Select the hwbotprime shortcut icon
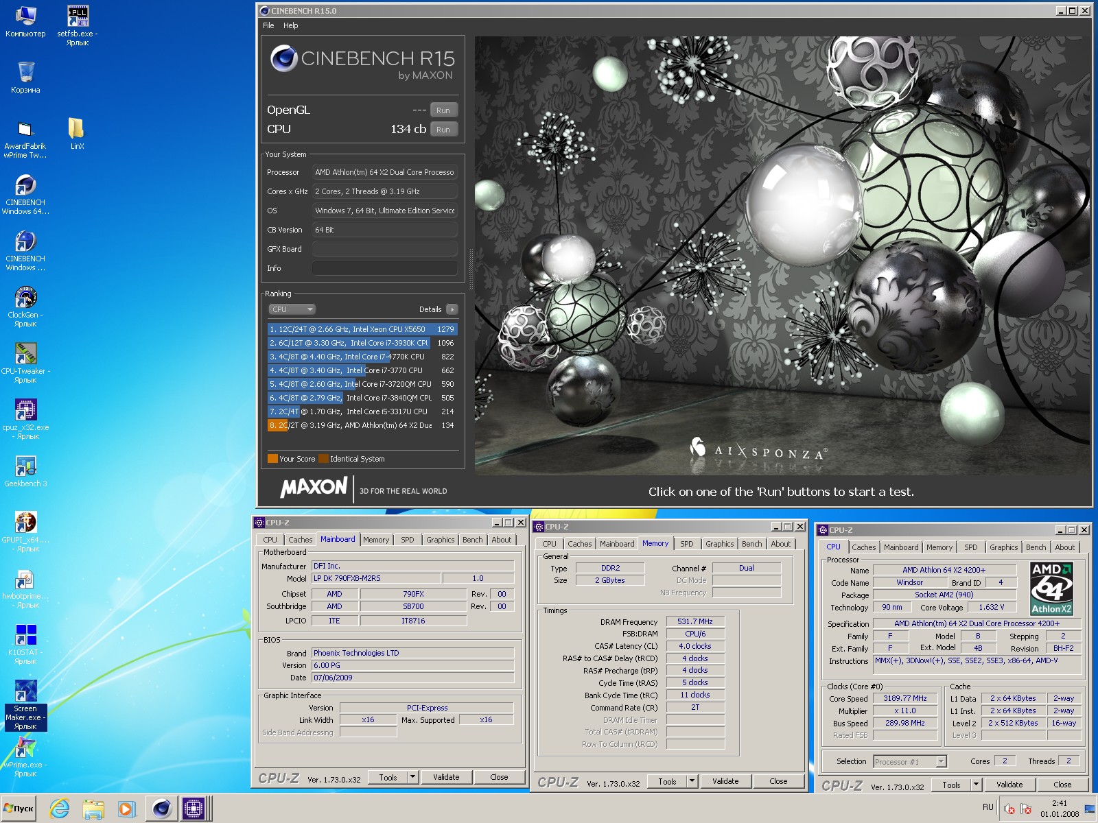Image resolution: width=1098 pixels, height=823 pixels. click(25, 588)
